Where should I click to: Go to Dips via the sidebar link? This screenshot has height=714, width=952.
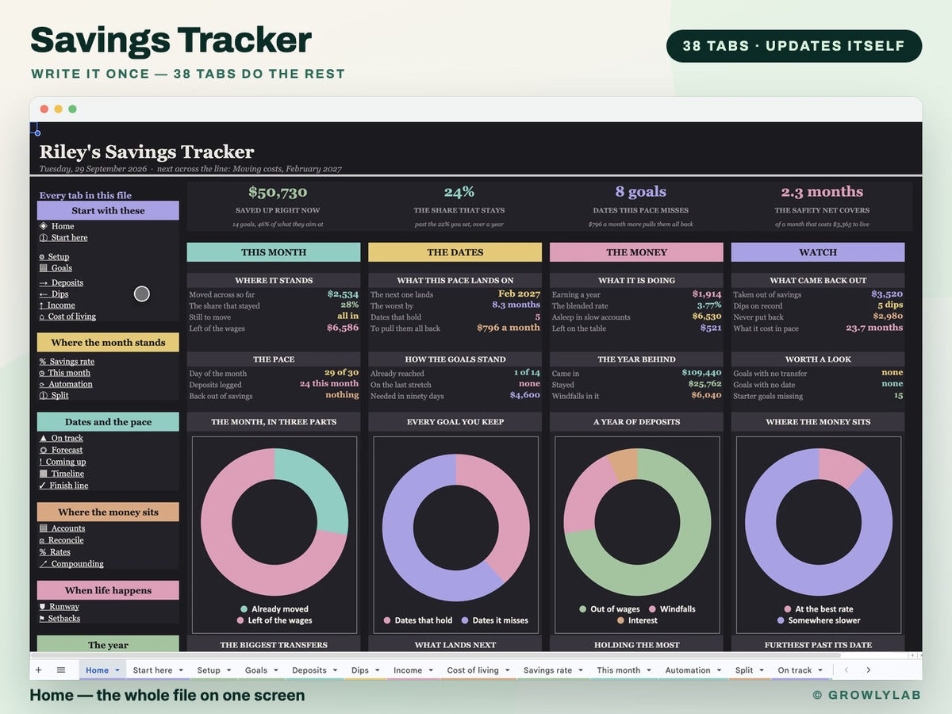click(x=54, y=294)
